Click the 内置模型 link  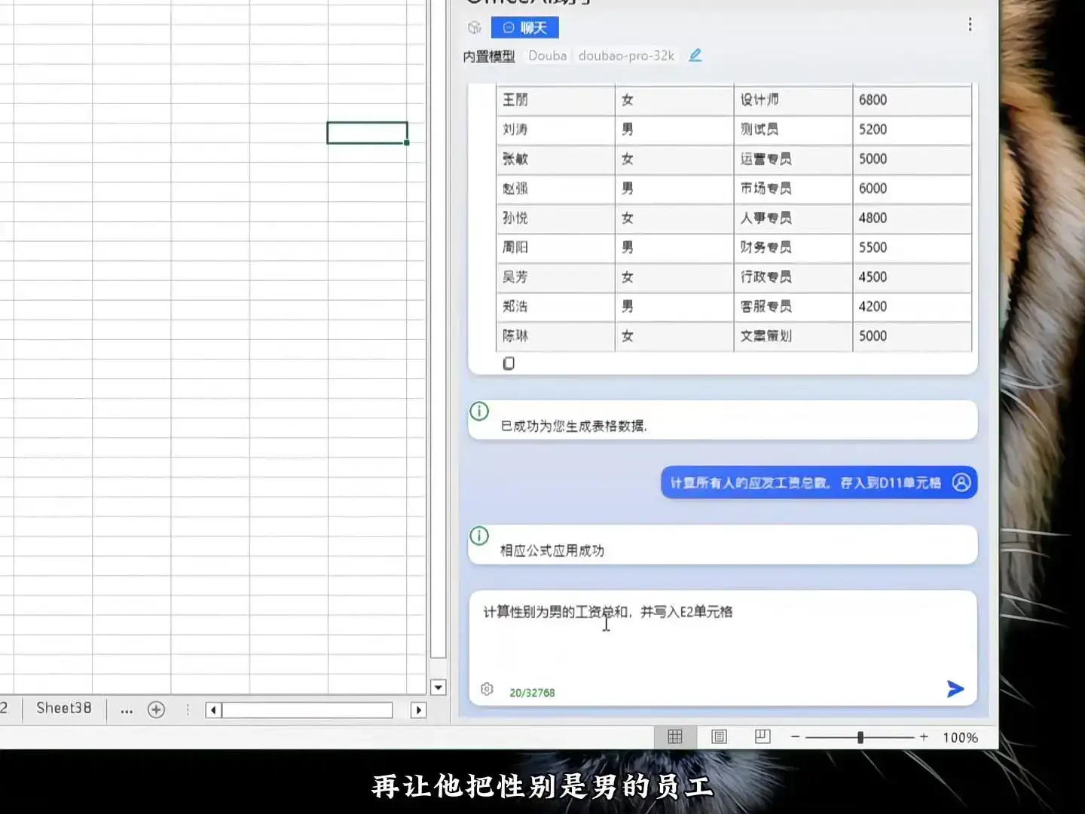click(x=487, y=55)
